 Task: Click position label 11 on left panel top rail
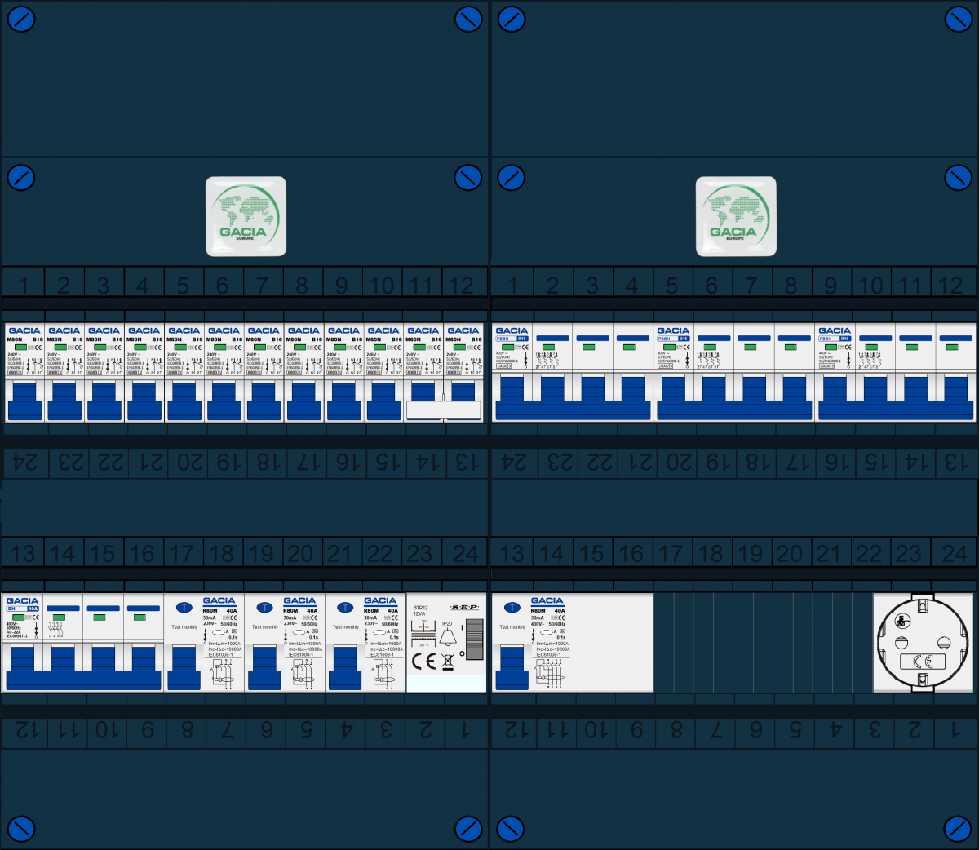click(x=421, y=286)
